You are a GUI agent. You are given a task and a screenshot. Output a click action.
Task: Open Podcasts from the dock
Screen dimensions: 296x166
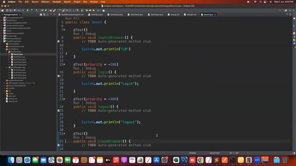[x=124, y=160]
